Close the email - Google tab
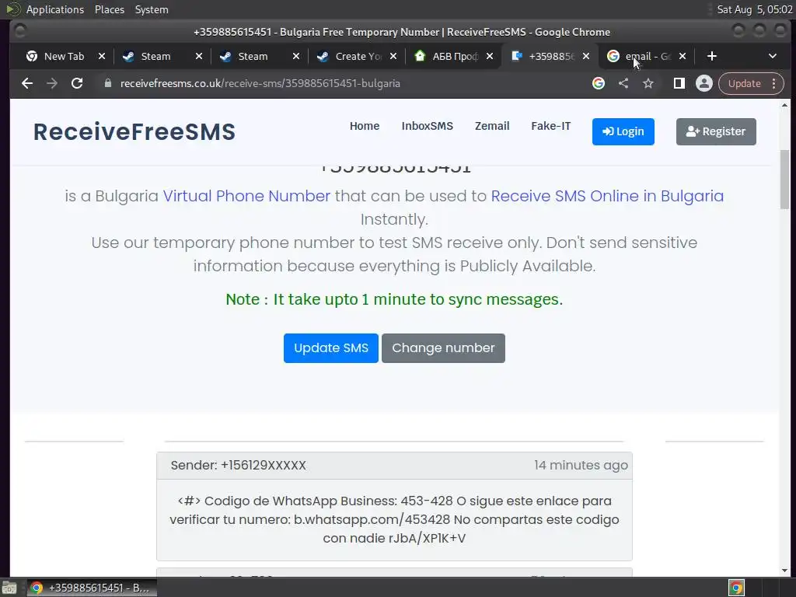The height and width of the screenshot is (597, 796). point(683,56)
